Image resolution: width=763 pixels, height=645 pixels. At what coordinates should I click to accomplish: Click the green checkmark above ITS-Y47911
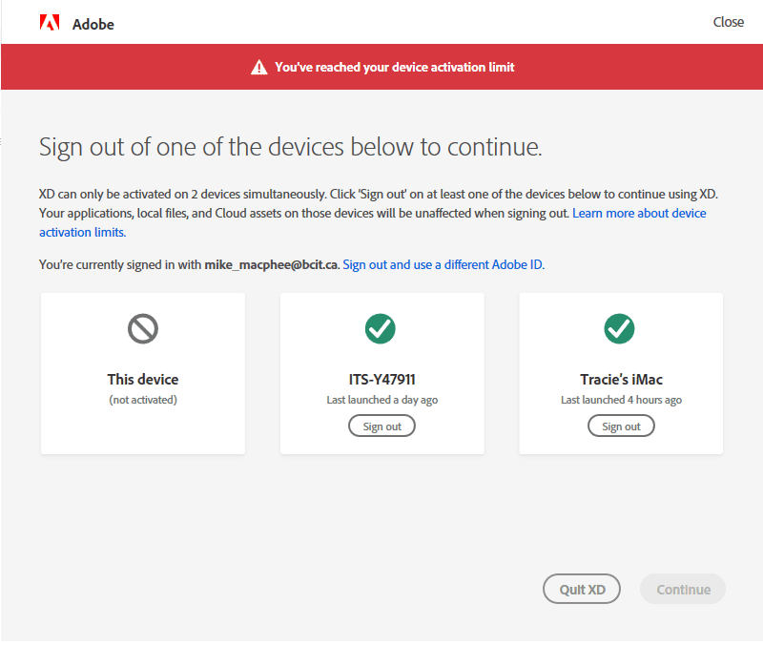380,328
